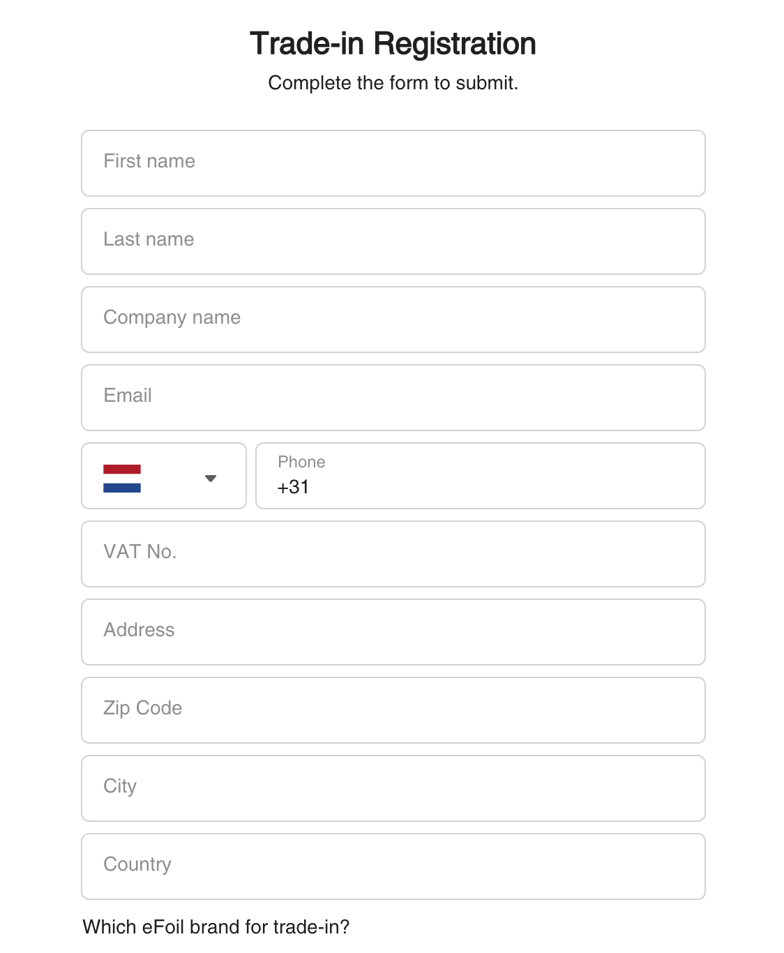The width and height of the screenshot is (784, 953).
Task: Click the "Which eFoil brand" question label
Action: (x=216, y=926)
